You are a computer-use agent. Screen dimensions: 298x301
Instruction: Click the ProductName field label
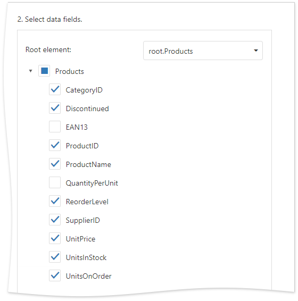(88, 164)
